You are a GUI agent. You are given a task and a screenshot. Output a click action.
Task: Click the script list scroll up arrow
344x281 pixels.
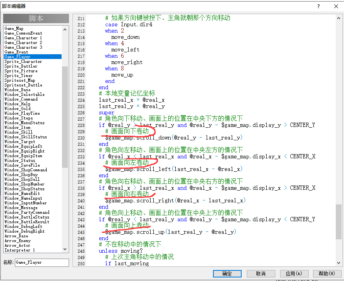[x=65, y=29]
